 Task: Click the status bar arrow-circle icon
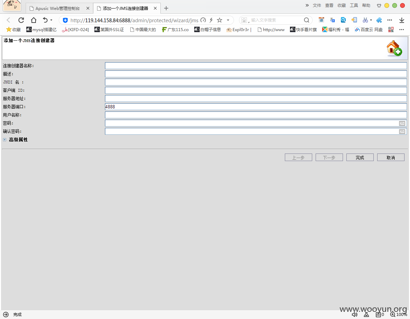pos(6,315)
